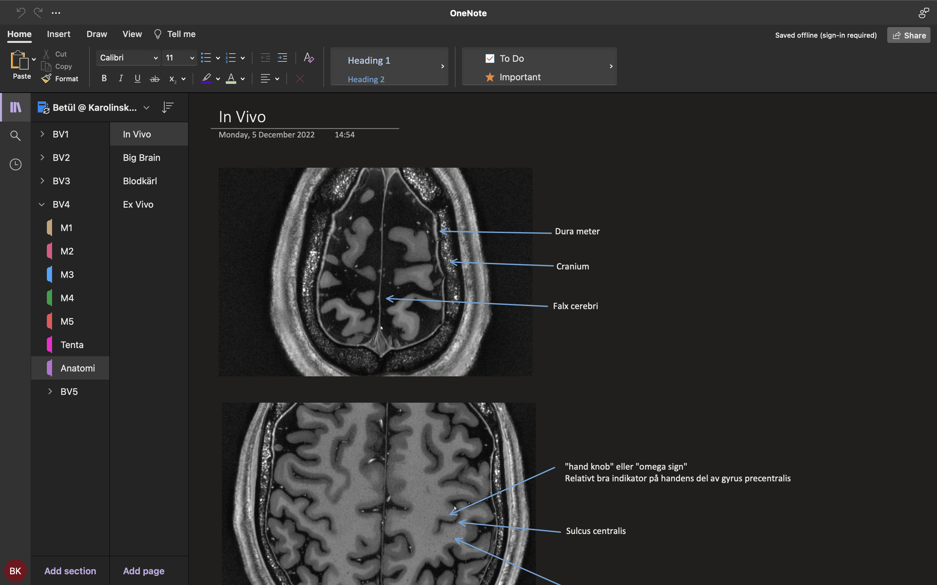Image resolution: width=937 pixels, height=585 pixels.
Task: Apply the To Do checkbox tag
Action: pos(505,58)
